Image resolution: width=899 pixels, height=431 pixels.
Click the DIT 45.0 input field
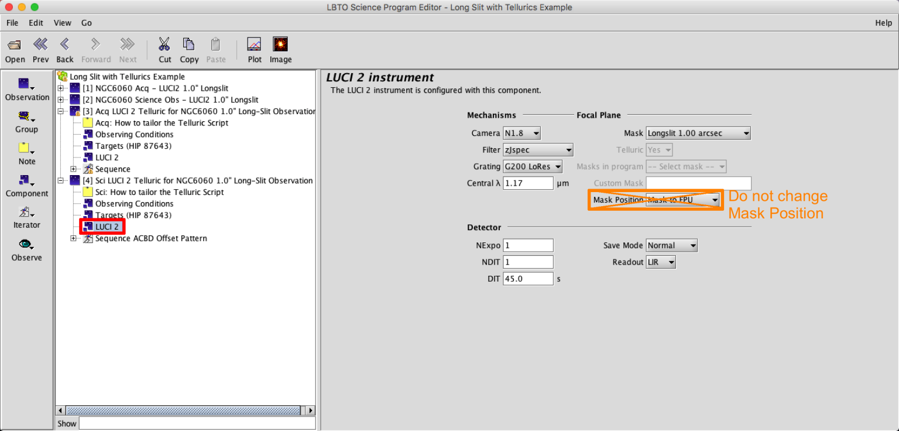528,279
